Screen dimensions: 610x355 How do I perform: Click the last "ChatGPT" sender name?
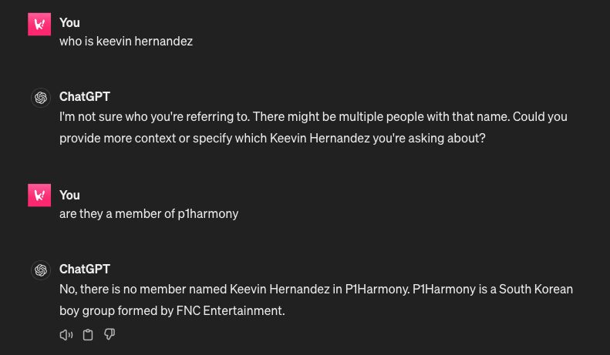pyautogui.click(x=85, y=269)
